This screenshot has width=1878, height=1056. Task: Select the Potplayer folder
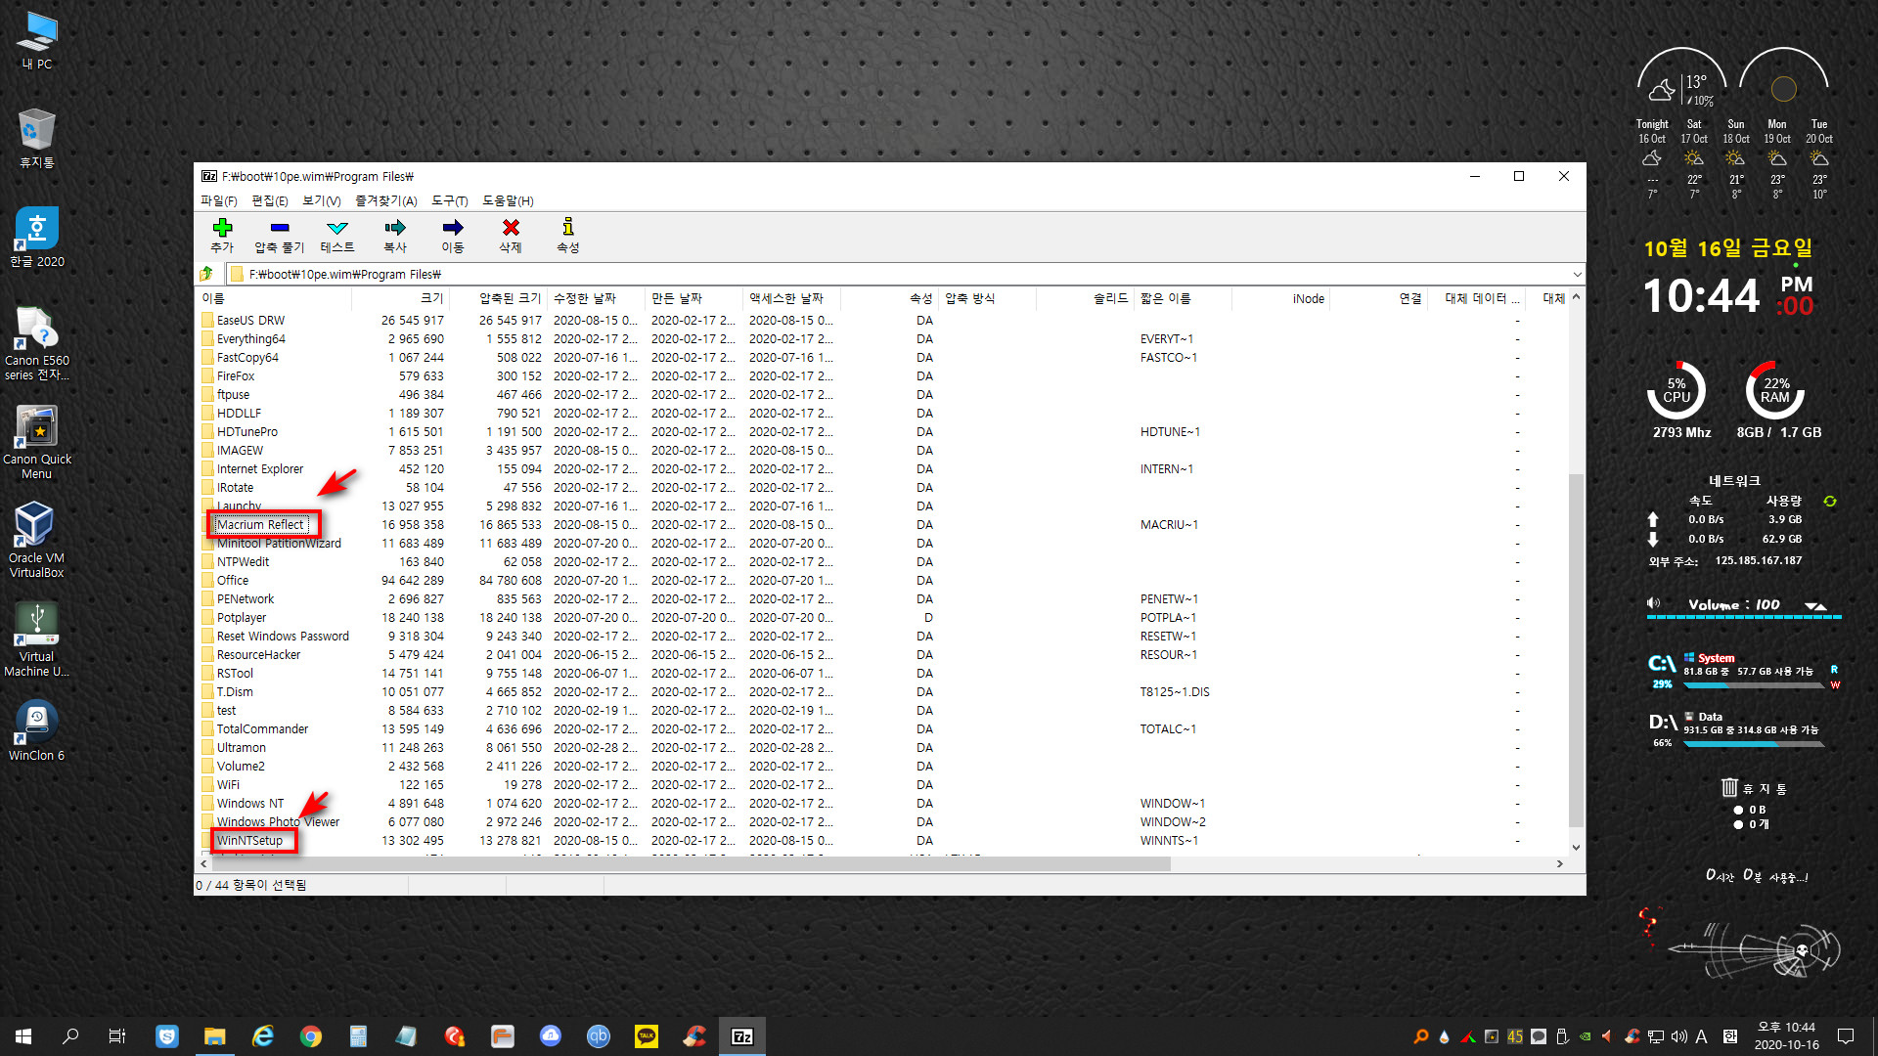click(x=242, y=618)
